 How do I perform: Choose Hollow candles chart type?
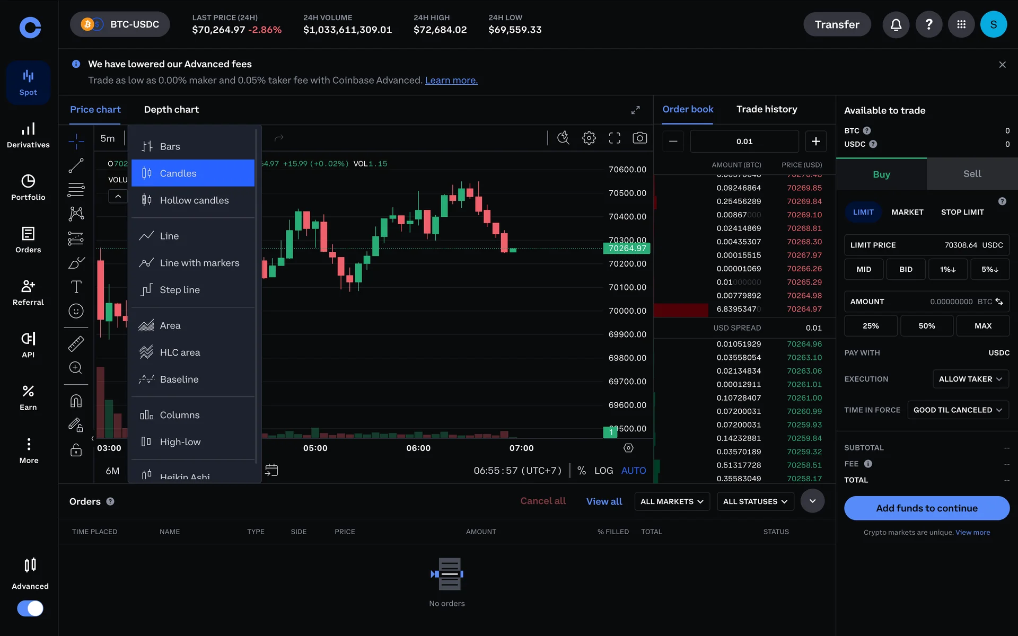click(x=194, y=200)
